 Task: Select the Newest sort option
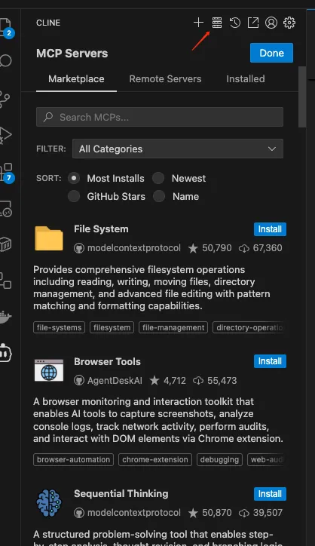pos(158,178)
